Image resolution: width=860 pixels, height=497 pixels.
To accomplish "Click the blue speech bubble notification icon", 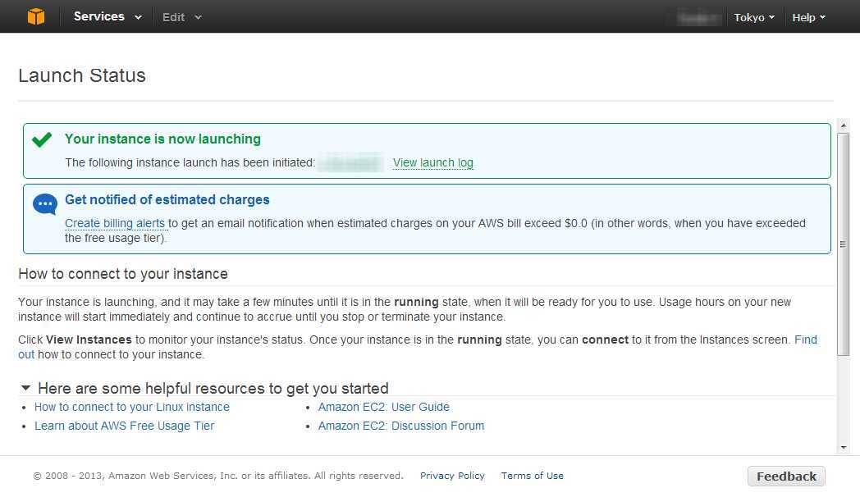I will click(44, 204).
